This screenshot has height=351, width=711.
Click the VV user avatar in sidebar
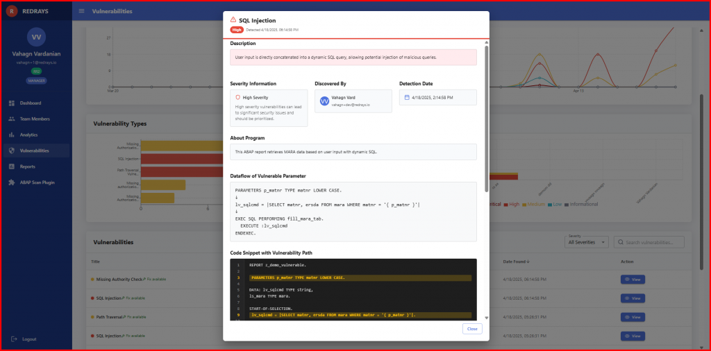(36, 37)
